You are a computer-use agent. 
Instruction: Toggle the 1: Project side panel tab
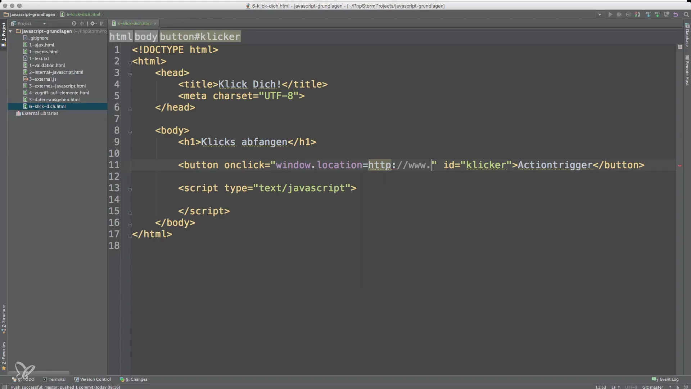(4, 34)
